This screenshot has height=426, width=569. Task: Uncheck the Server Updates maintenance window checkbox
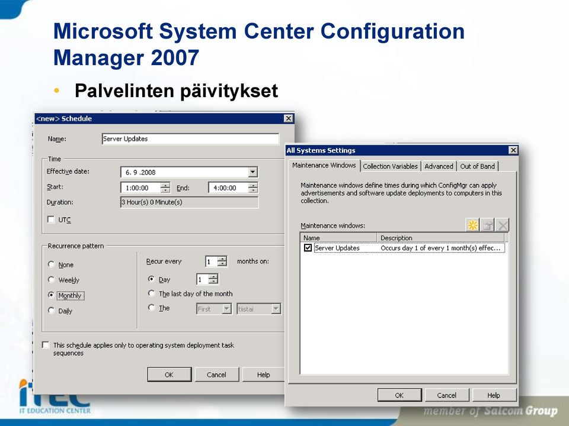(308, 248)
